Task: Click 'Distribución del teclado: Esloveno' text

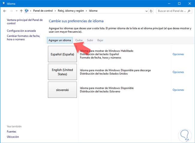Action: 100,91
